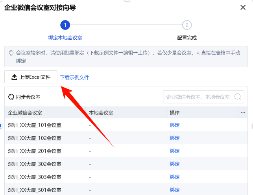
Task: Click 绑定 for 深圳_XX大厦_501会议室
Action: pos(175,190)
